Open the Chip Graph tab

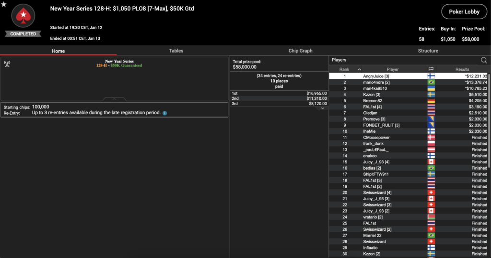[x=300, y=51]
